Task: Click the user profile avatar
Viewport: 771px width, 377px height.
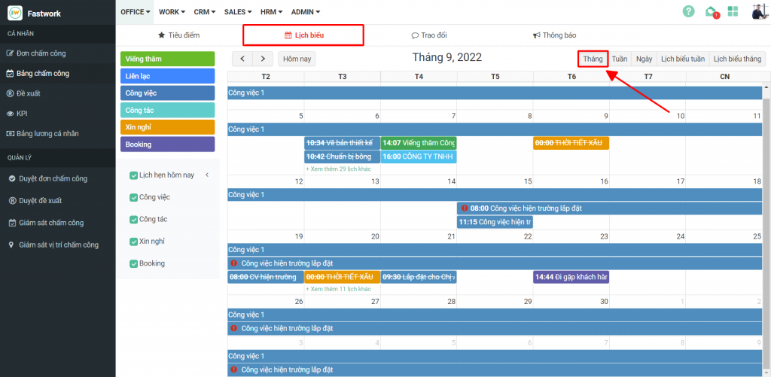Action: coord(759,11)
